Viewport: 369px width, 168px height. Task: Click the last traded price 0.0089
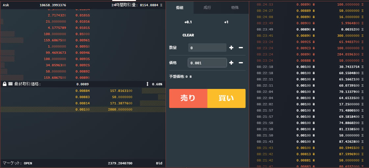click(83, 84)
